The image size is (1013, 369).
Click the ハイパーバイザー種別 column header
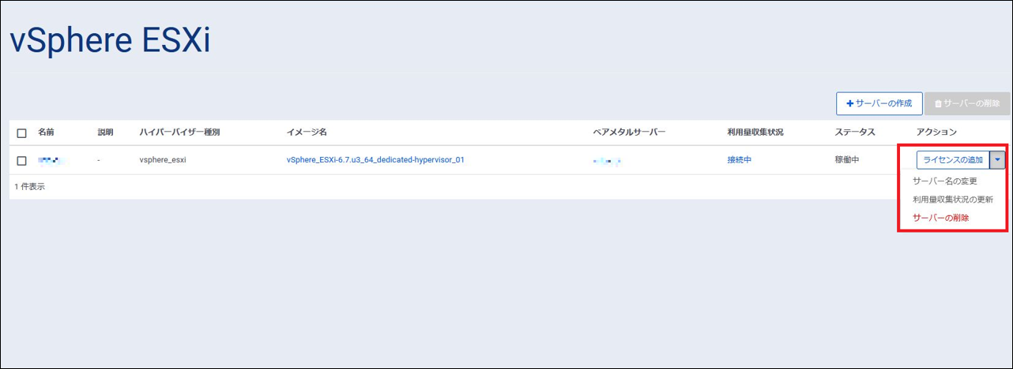[x=179, y=132]
